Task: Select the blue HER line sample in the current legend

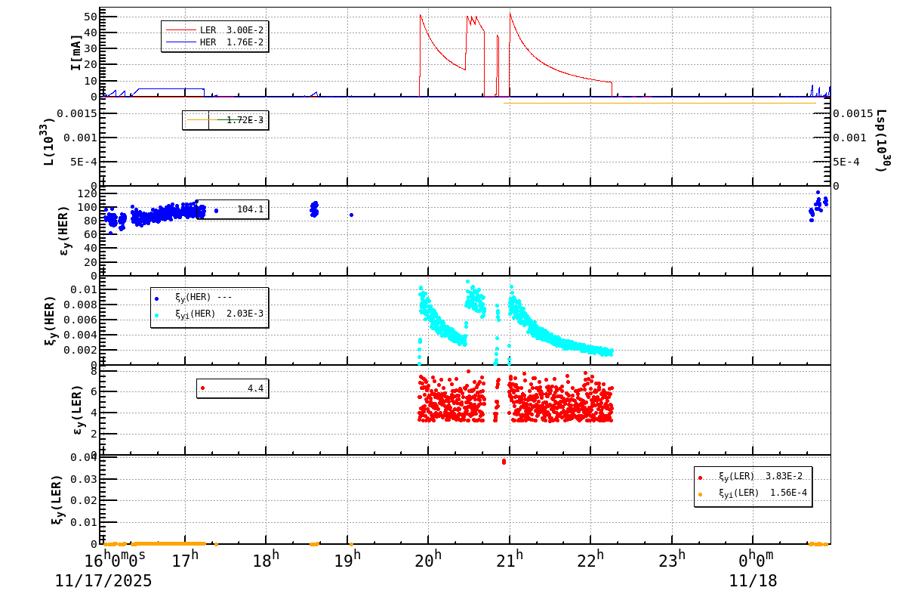Action: pyautogui.click(x=181, y=42)
